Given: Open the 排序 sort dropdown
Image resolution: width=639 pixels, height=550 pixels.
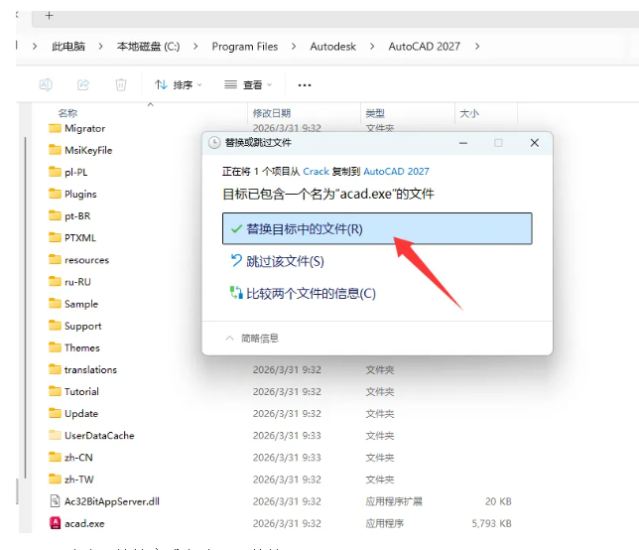Looking at the screenshot, I should pyautogui.click(x=178, y=85).
